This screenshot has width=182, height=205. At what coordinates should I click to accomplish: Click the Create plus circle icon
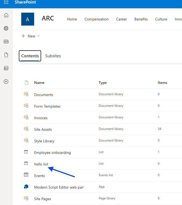click(x=6, y=82)
